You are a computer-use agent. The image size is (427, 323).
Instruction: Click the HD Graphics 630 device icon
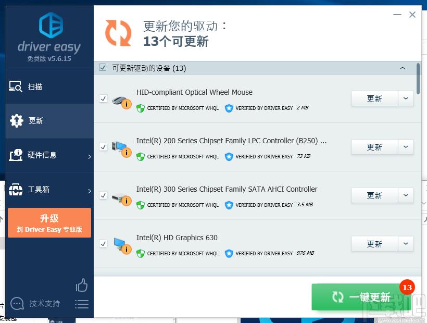121,246
